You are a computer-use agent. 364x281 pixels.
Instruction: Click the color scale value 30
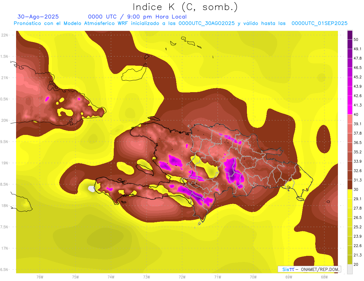coord(356,189)
